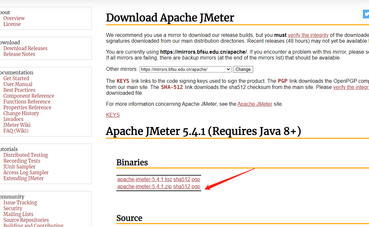Open User Manual link
This screenshot has height=227, width=369.
pyautogui.click(x=18, y=84)
